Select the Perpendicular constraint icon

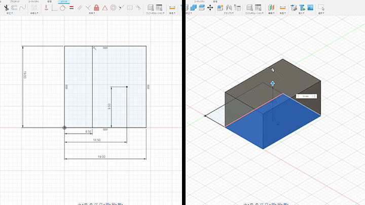pyautogui.click(x=88, y=8)
